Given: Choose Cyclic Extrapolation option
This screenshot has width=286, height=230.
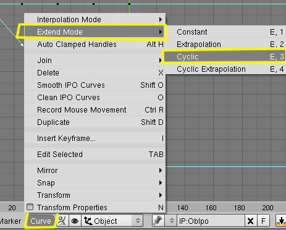Looking at the screenshot, I should coord(225,69).
